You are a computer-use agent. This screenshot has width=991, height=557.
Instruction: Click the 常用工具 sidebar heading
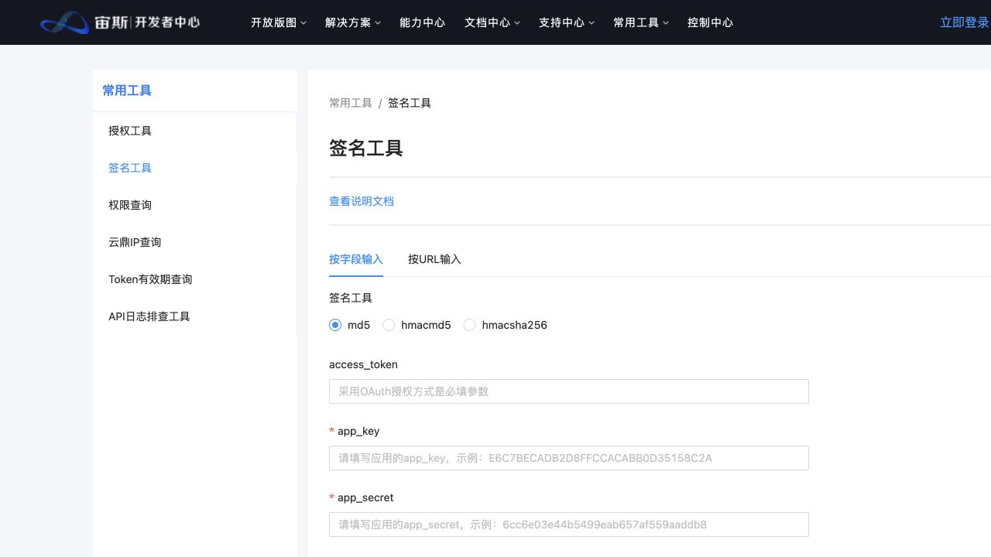127,91
